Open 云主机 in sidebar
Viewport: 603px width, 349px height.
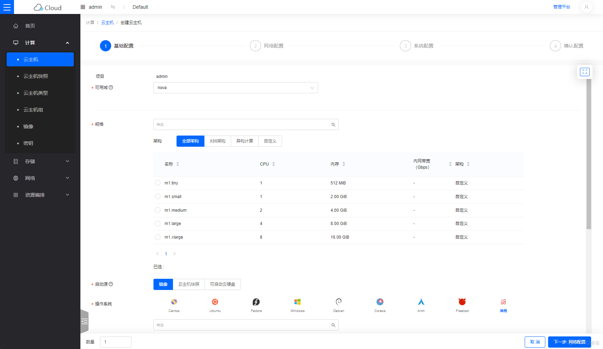click(x=40, y=59)
